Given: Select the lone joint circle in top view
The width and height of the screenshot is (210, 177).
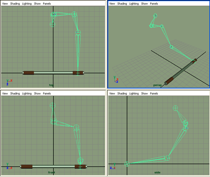Looking at the screenshot, I should 53,24.
